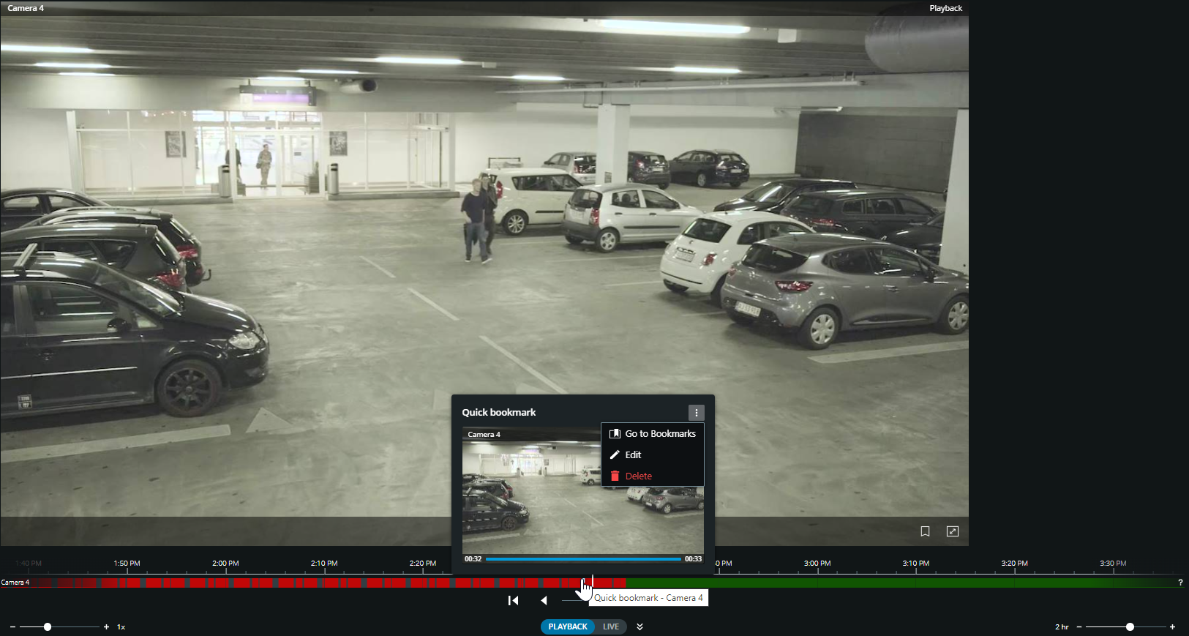Open the three-dot menu in Quick bookmark
Image resolution: width=1189 pixels, height=636 pixels.
click(x=696, y=413)
